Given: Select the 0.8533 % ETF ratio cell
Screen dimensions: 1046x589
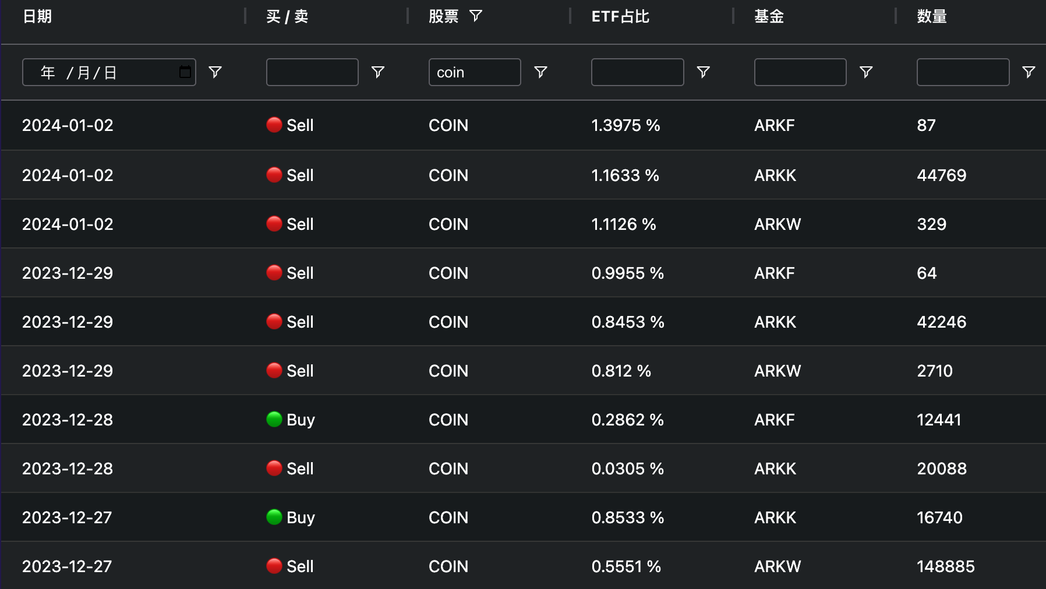Looking at the screenshot, I should coord(627,517).
